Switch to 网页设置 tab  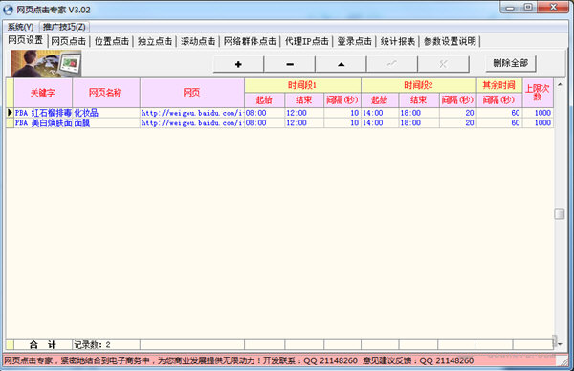click(26, 40)
